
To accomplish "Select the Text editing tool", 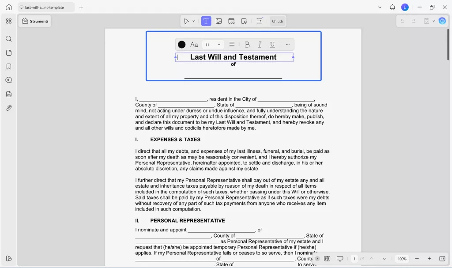I will click(206, 21).
